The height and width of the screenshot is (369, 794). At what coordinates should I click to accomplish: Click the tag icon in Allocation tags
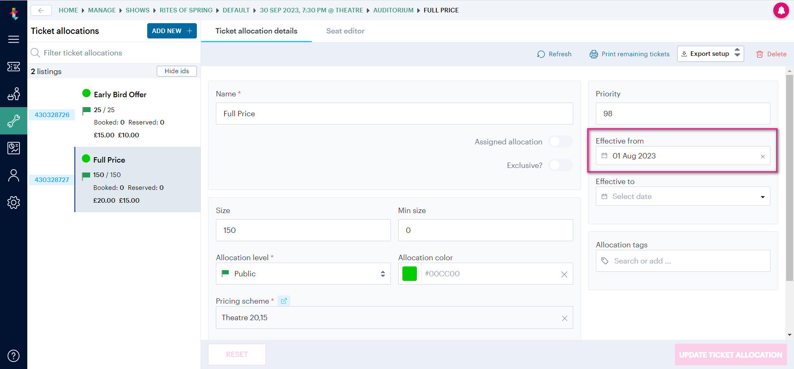tap(605, 261)
